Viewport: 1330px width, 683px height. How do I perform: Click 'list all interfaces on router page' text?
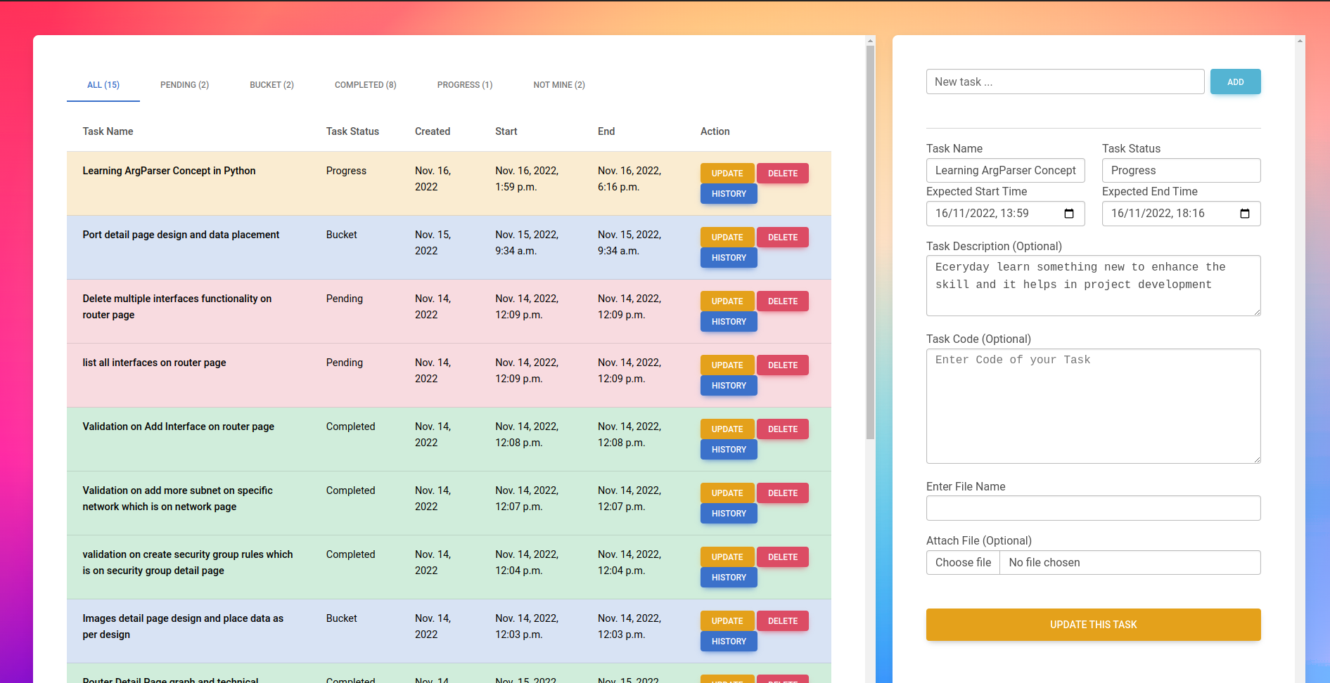(x=154, y=363)
